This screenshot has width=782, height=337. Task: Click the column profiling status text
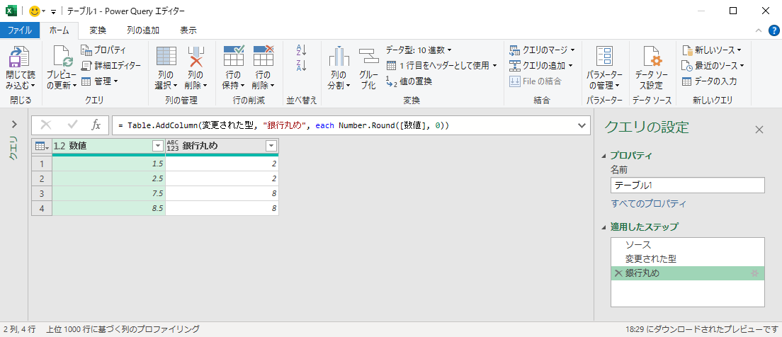[123, 329]
